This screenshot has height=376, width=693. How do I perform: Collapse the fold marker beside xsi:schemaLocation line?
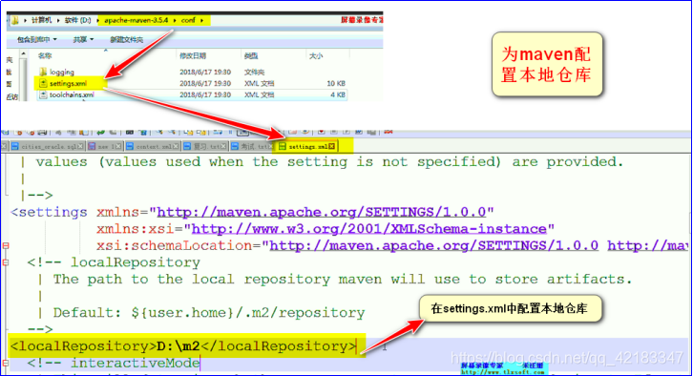6,245
